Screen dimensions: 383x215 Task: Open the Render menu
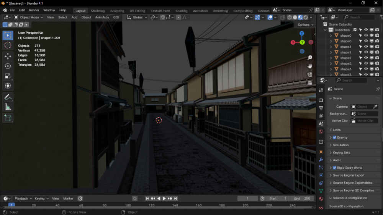tap(34, 10)
